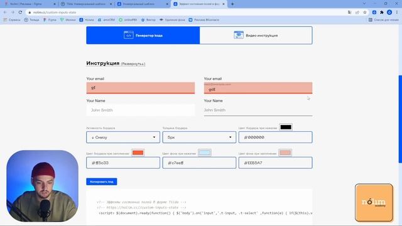This screenshot has height=226, width=402.
Task: Click the left Your email field containing gf
Action: pyautogui.click(x=141, y=88)
